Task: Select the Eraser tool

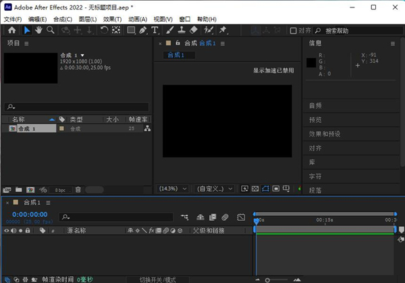Action: click(193, 30)
